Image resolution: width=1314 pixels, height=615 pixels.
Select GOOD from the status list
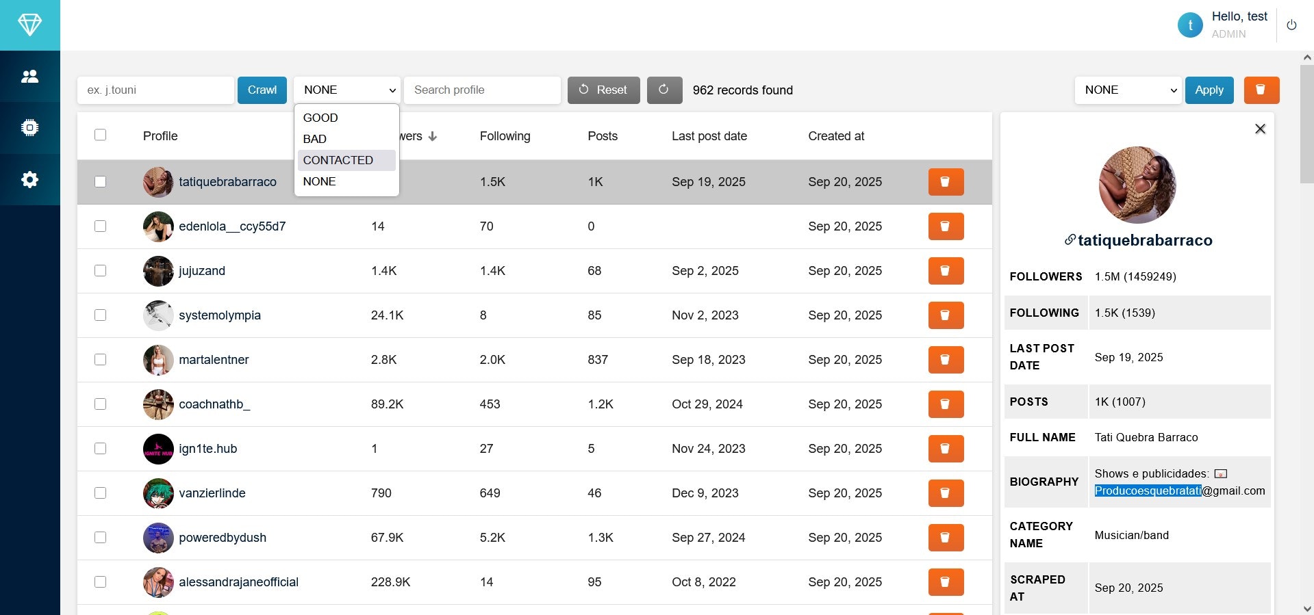(346, 118)
